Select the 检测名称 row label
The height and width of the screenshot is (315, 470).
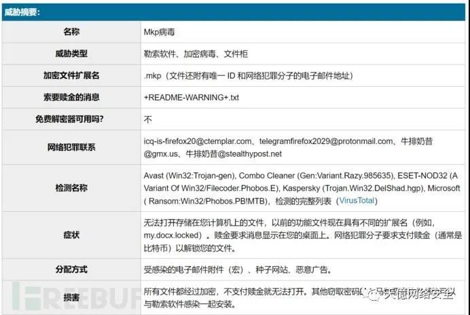(71, 187)
